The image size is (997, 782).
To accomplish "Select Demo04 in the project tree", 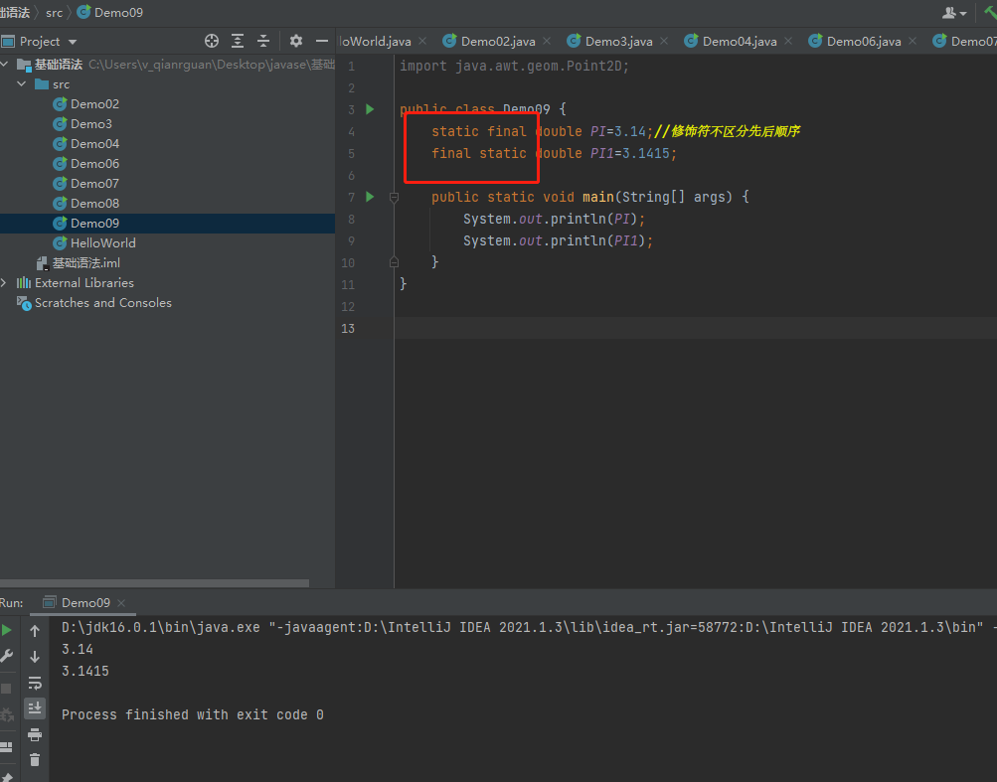I will click(94, 144).
